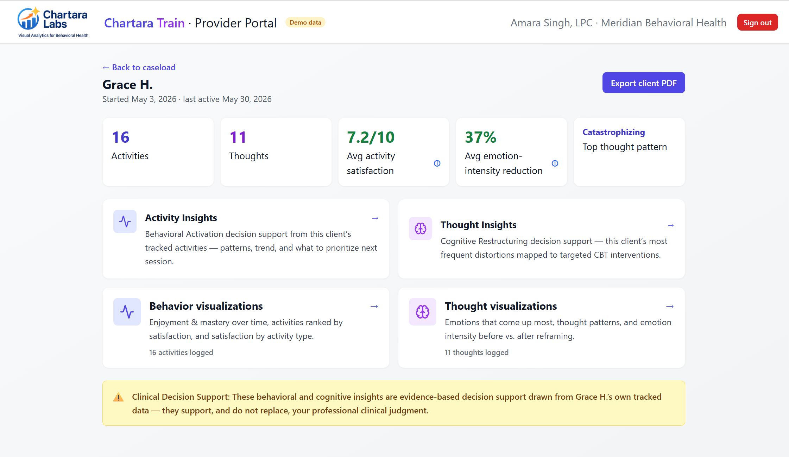
Task: Click the Demo data badge
Action: (305, 22)
